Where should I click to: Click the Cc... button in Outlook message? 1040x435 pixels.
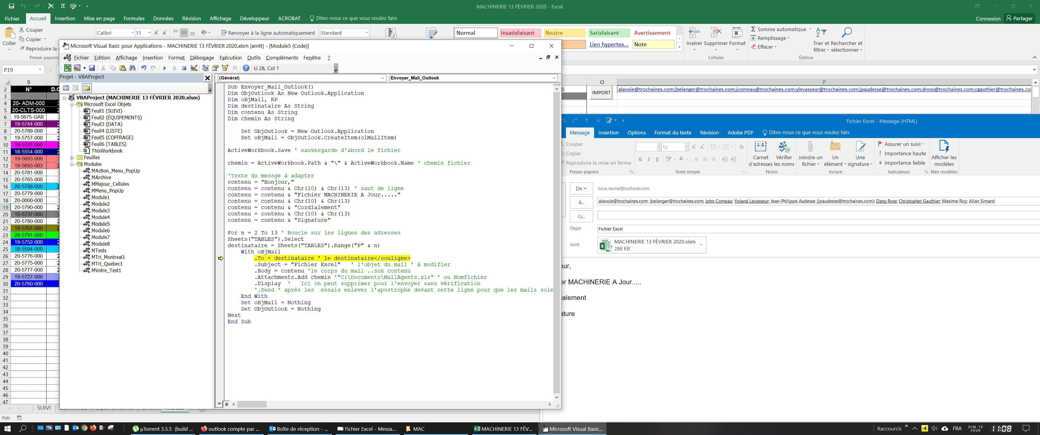click(x=581, y=216)
